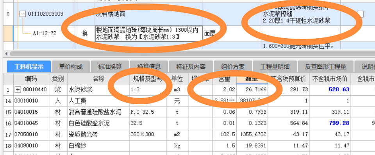Image resolution: width=375 pixels, height=155 pixels.
Task: Switch to the 工料机显示 tab
Action: 29,66
